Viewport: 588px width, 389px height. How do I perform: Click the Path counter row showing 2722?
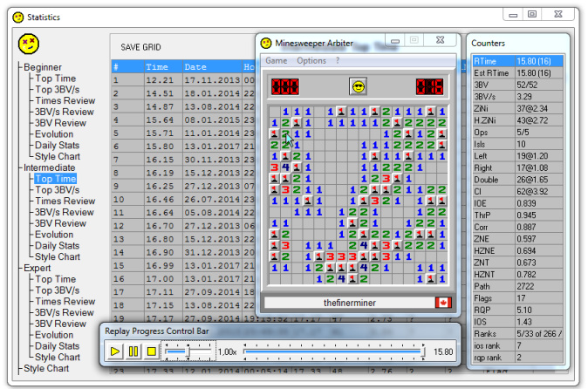[517, 287]
